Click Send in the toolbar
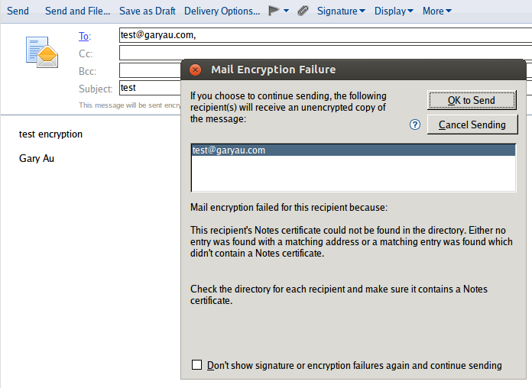 click(x=18, y=11)
